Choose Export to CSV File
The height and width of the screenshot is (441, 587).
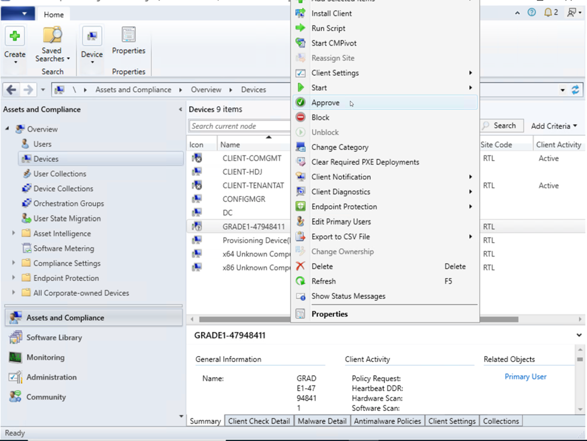pos(385,236)
